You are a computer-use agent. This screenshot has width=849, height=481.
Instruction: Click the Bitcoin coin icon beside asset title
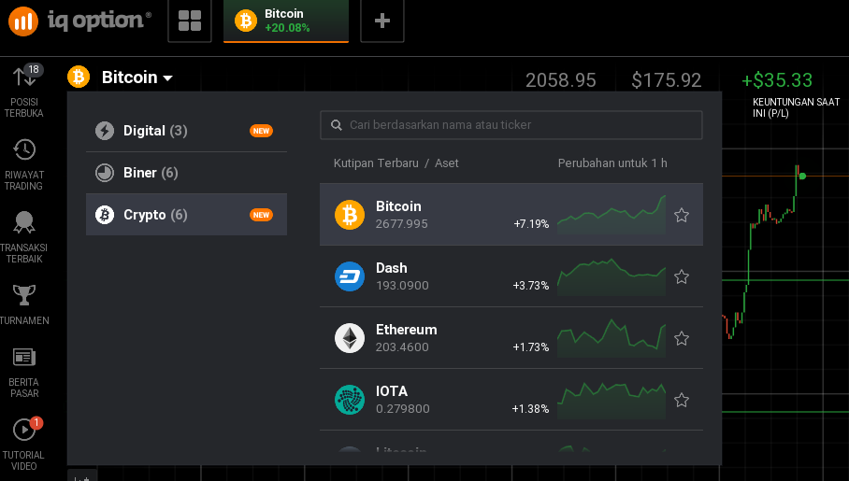point(79,77)
